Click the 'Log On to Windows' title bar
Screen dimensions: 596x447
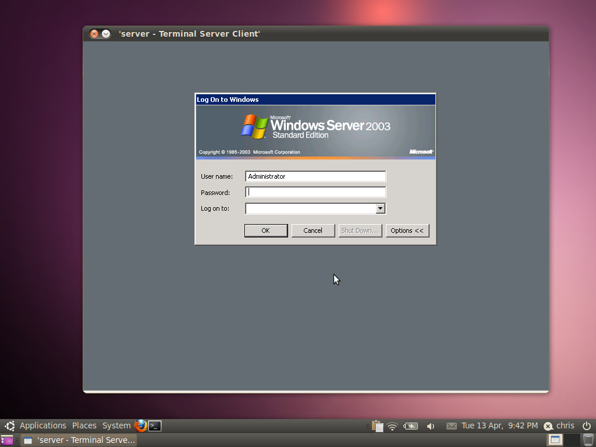click(x=315, y=100)
